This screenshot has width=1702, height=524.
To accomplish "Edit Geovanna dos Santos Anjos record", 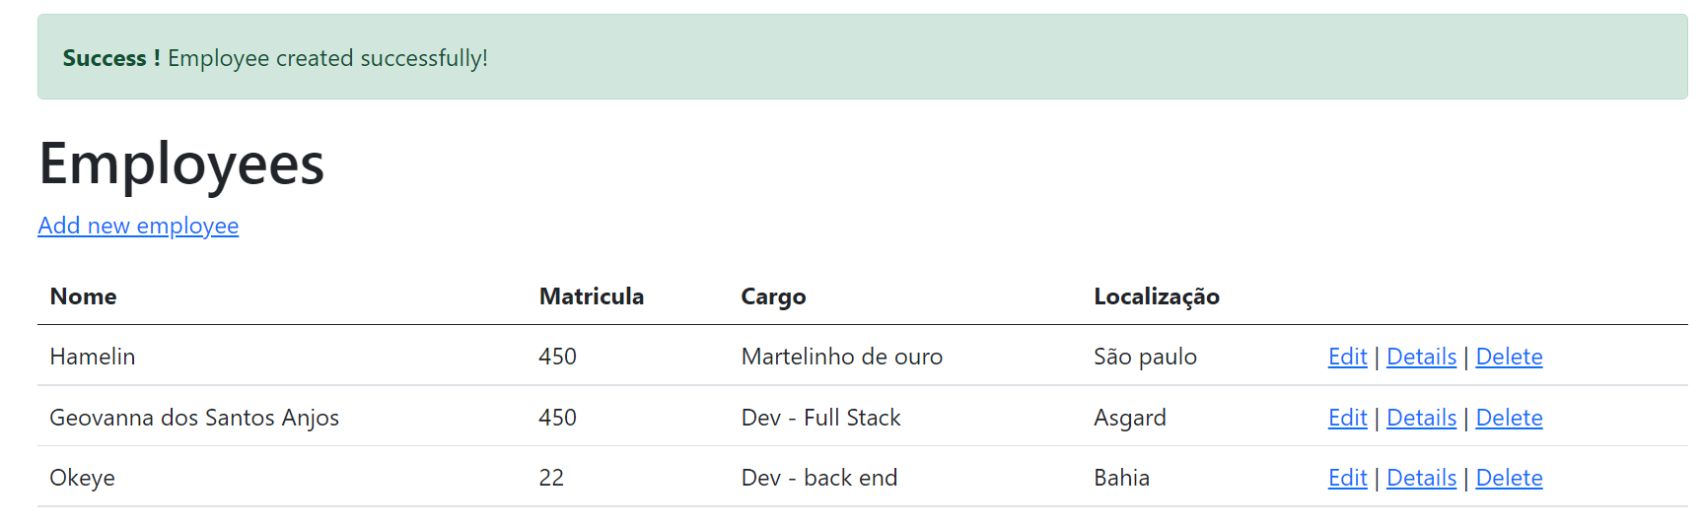I will click(1347, 418).
